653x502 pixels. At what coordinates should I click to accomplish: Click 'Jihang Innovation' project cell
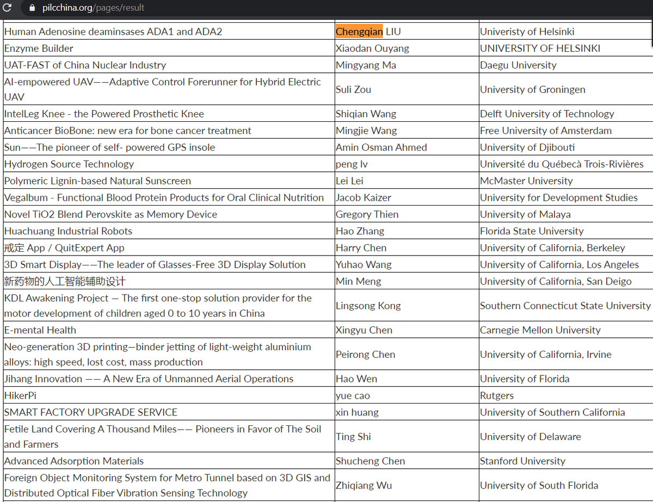point(169,379)
